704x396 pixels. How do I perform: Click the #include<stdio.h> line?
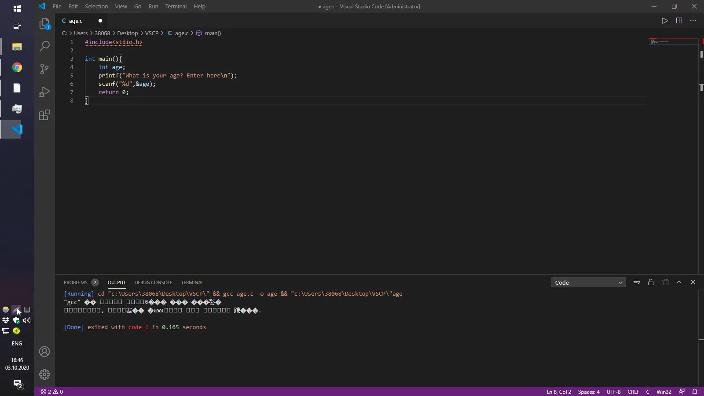pos(114,42)
